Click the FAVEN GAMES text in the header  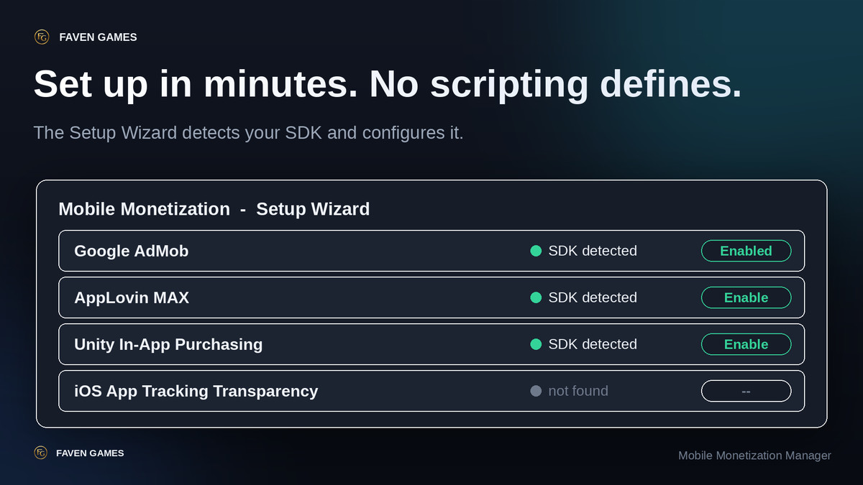coord(98,37)
